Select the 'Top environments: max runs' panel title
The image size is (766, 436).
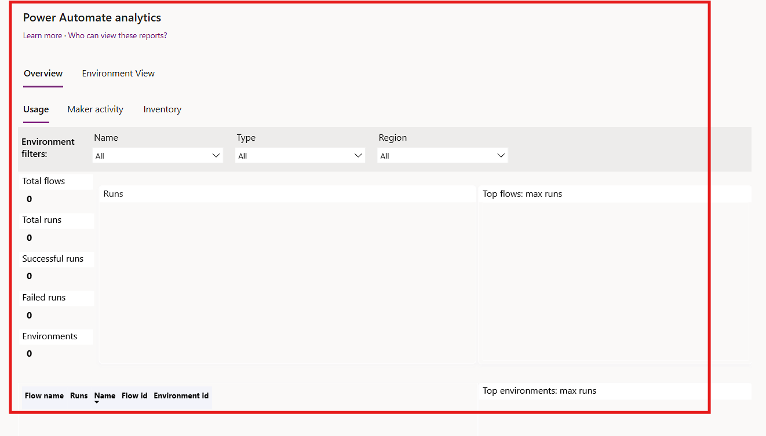click(x=539, y=391)
